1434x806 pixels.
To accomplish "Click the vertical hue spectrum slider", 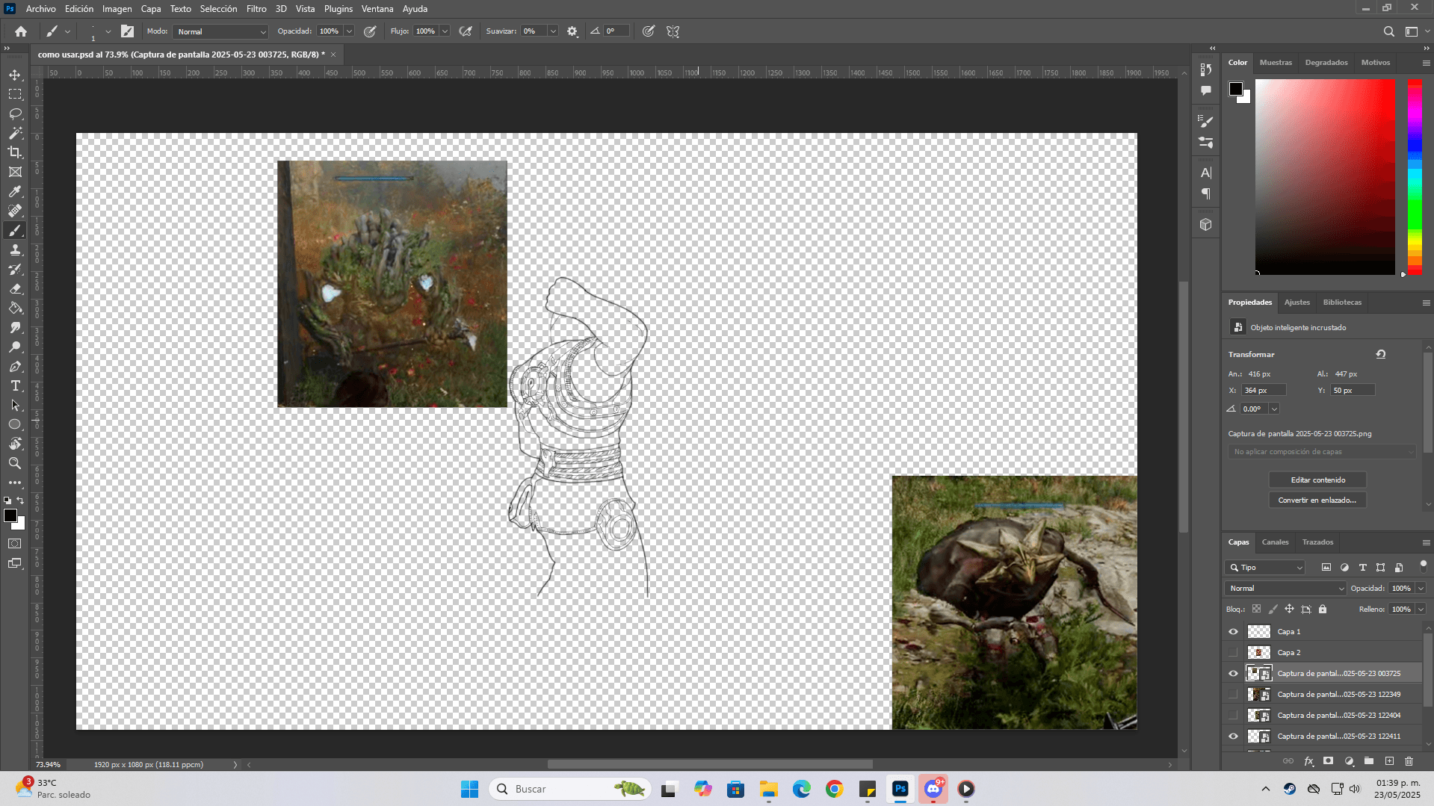I will click(1415, 176).
